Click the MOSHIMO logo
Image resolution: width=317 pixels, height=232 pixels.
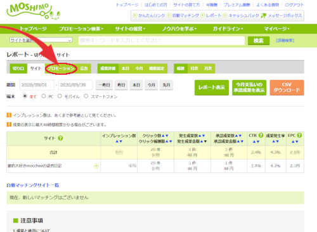click(x=34, y=11)
